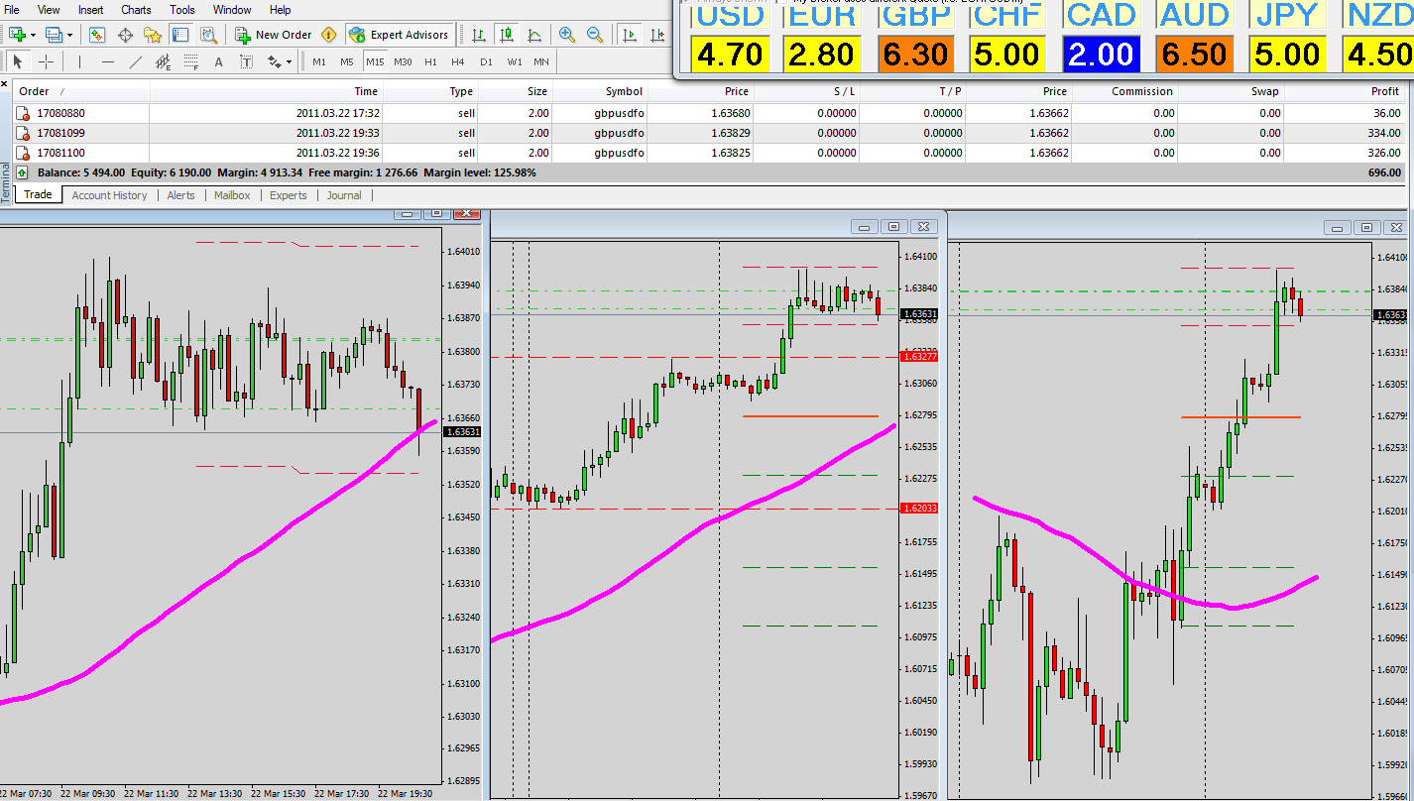Select the Fibonacci Retracement tool

coord(191,61)
